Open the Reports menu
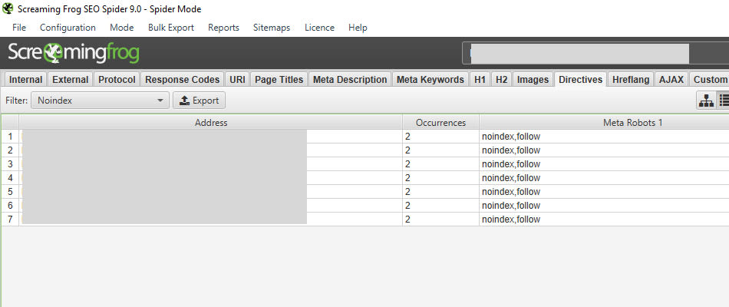 pos(223,28)
